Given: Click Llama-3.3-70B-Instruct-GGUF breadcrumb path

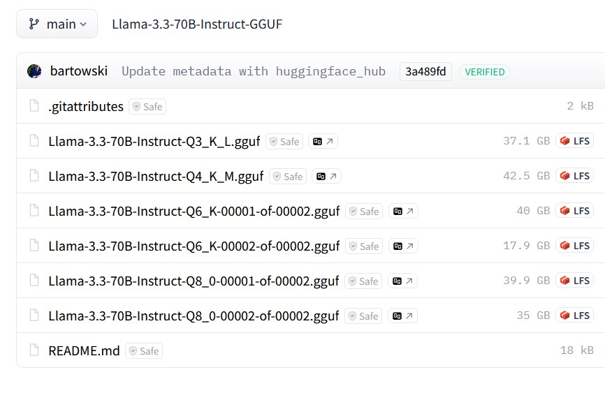Looking at the screenshot, I should [197, 24].
